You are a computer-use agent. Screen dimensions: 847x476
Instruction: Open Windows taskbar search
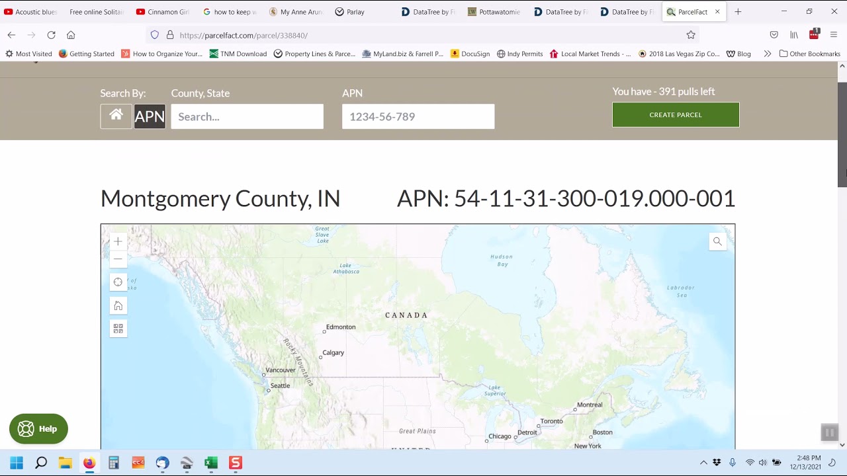pyautogui.click(x=41, y=463)
